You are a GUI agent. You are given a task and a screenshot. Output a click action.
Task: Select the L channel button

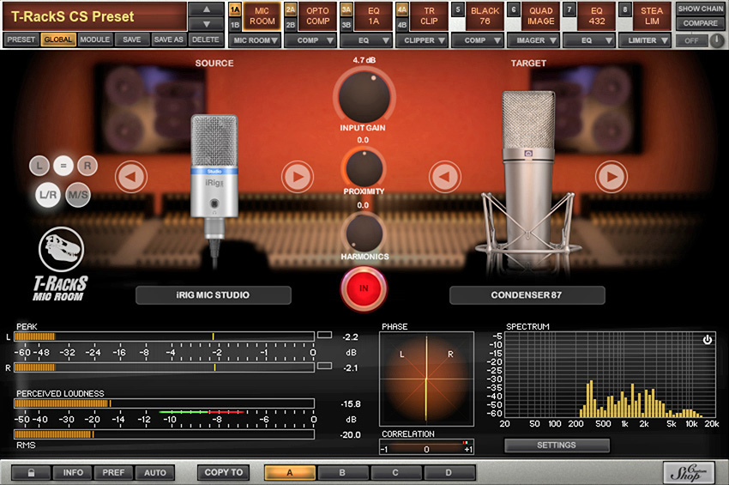(x=39, y=166)
